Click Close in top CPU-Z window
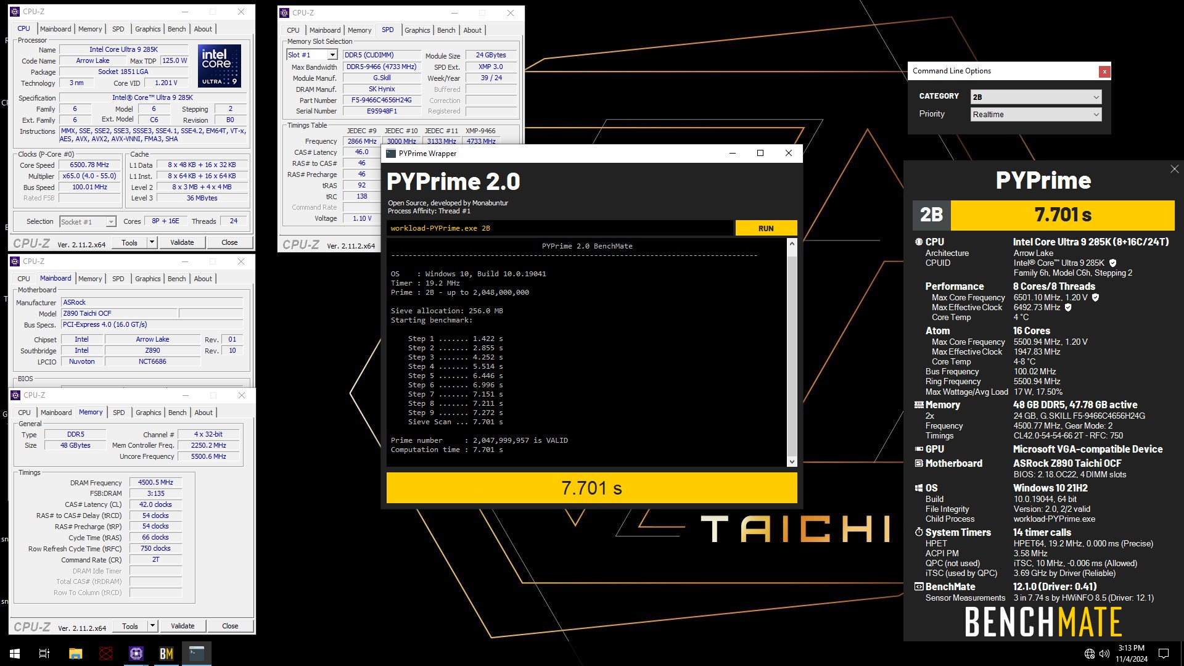The width and height of the screenshot is (1184, 666). (229, 242)
